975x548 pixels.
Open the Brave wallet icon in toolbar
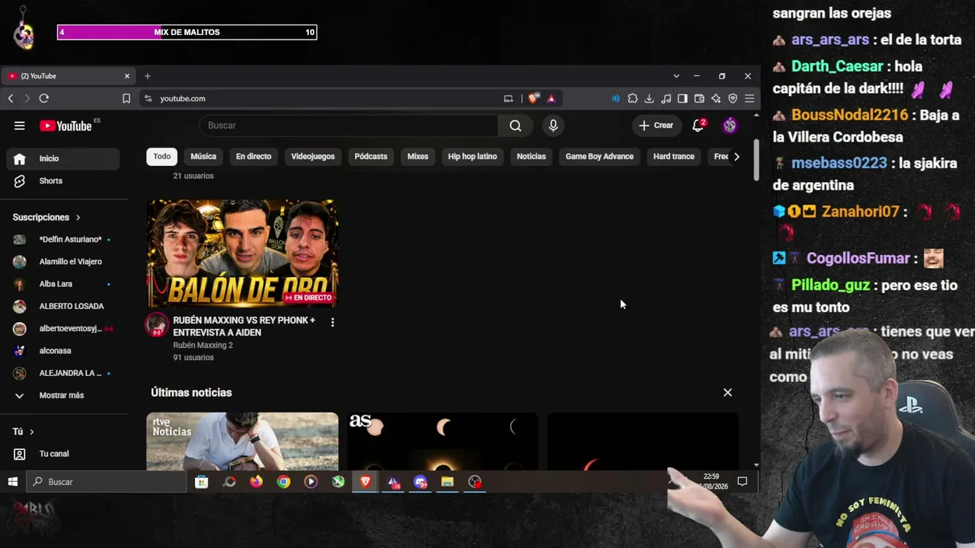coord(699,98)
